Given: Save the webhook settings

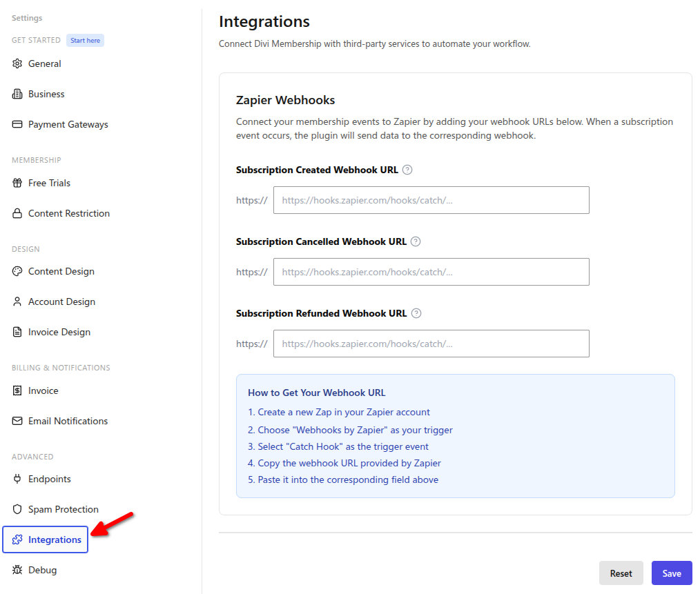Looking at the screenshot, I should coord(672,573).
